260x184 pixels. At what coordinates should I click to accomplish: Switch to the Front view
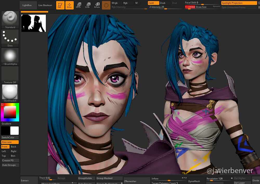click(5, 147)
